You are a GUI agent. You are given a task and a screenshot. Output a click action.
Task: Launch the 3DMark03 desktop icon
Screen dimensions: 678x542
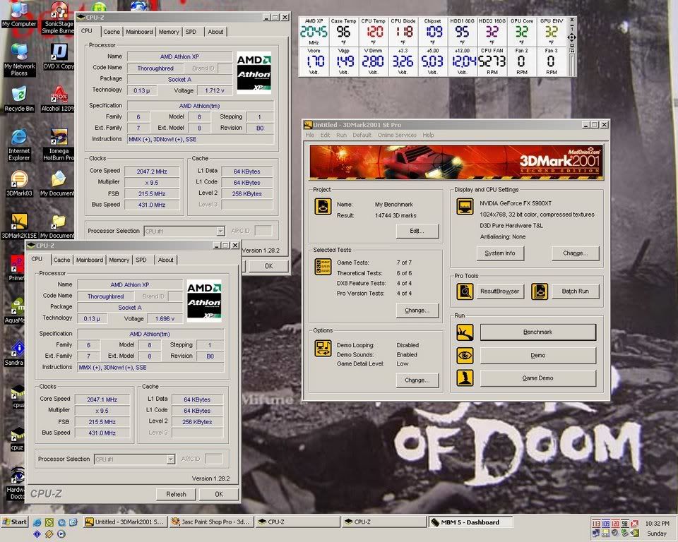[19, 183]
